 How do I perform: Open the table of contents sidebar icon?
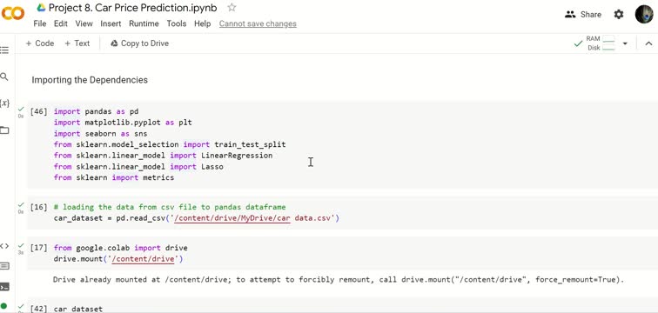[4, 50]
